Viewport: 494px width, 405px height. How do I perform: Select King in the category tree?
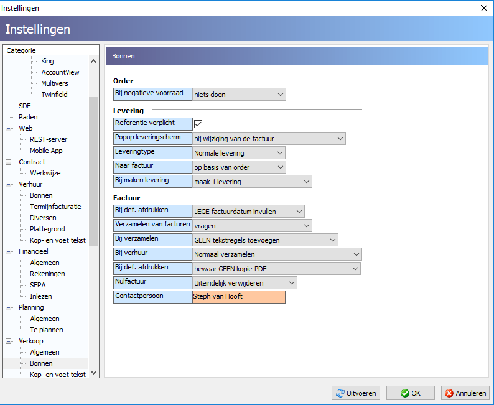point(47,61)
